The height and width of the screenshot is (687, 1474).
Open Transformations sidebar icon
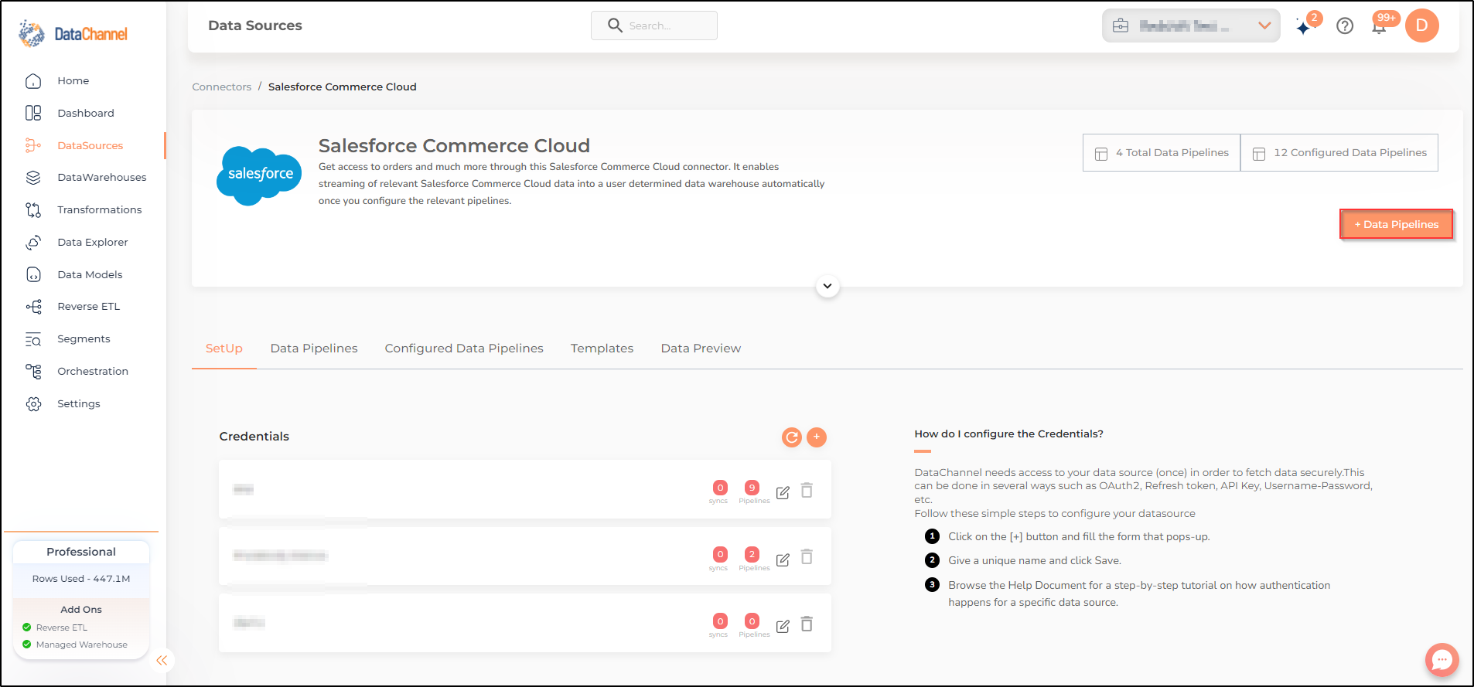pos(33,209)
